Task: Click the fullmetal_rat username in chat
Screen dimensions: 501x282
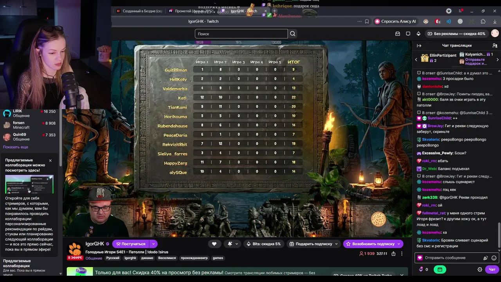Action: click(x=434, y=213)
